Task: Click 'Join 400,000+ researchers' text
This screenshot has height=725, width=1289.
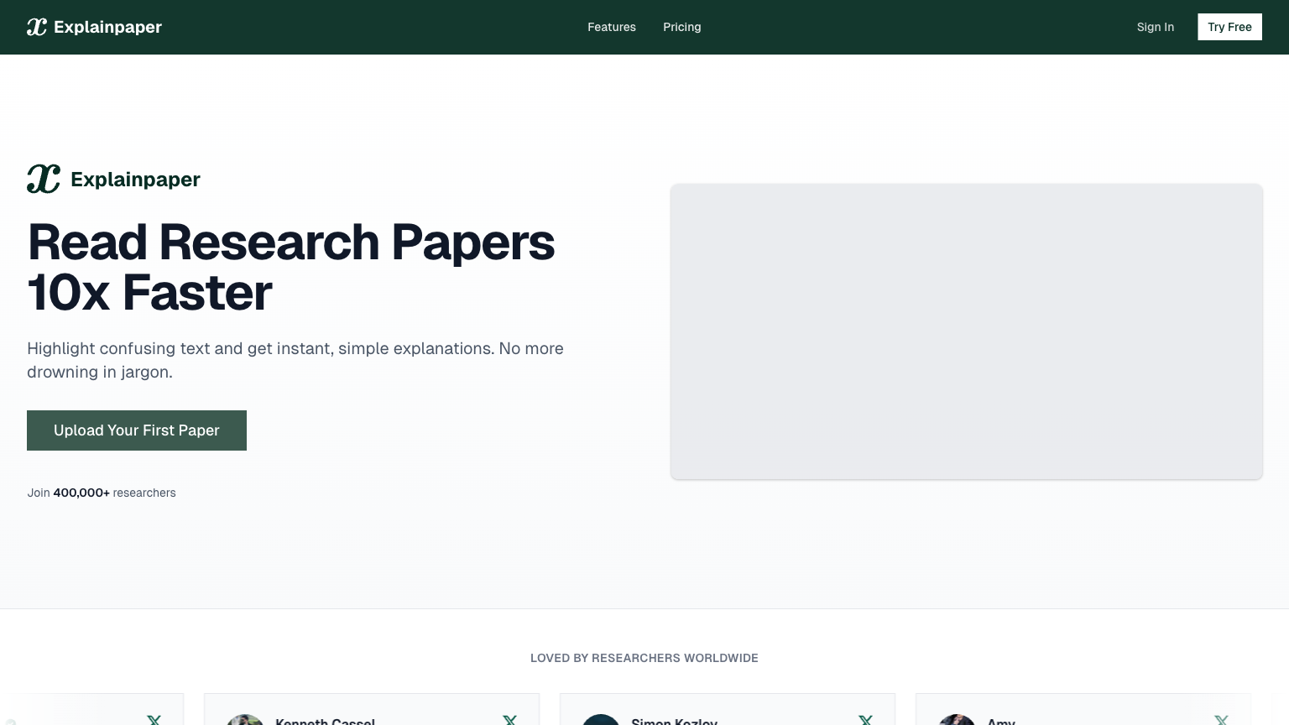Action: pos(102,493)
